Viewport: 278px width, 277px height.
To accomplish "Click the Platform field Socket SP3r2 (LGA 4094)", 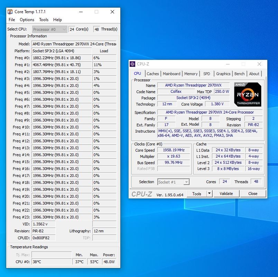I will [62, 51].
